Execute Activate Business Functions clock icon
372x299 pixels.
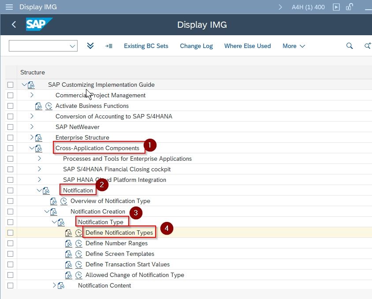pos(48,106)
